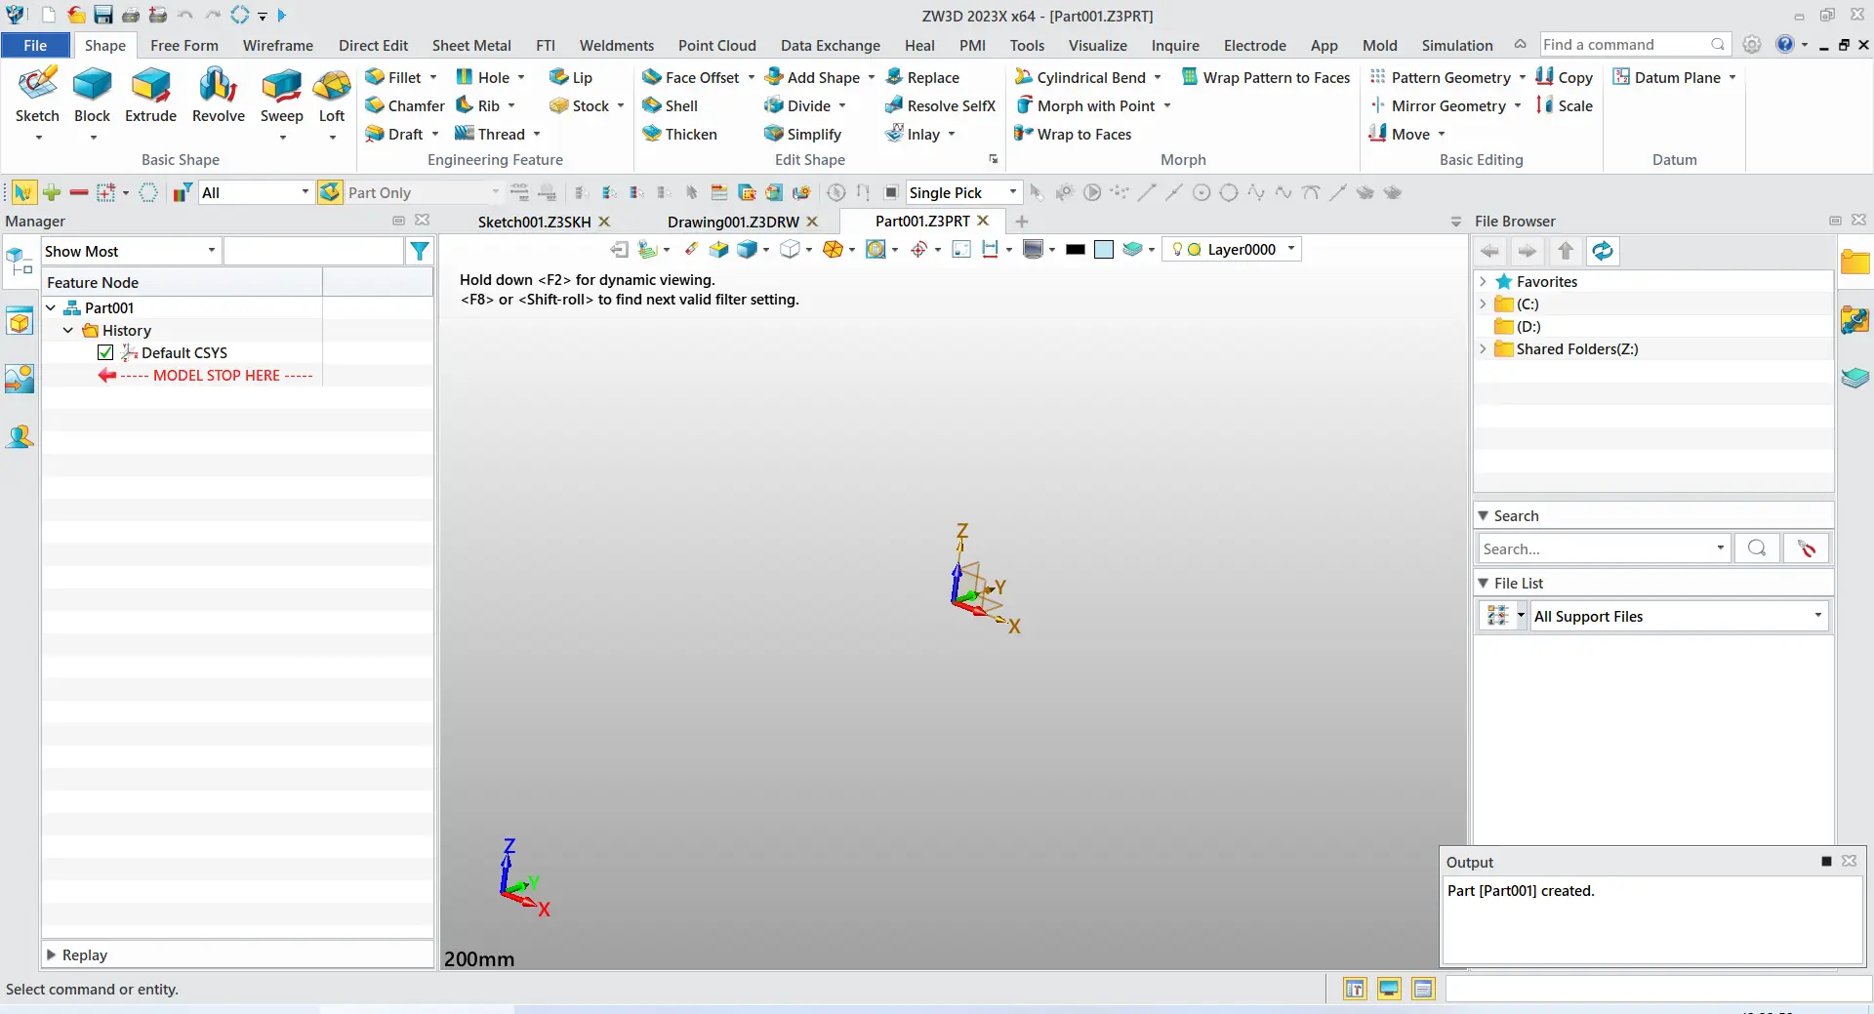Viewport: 1874px width, 1014px height.
Task: Click the Manager filter text field
Action: click(313, 251)
